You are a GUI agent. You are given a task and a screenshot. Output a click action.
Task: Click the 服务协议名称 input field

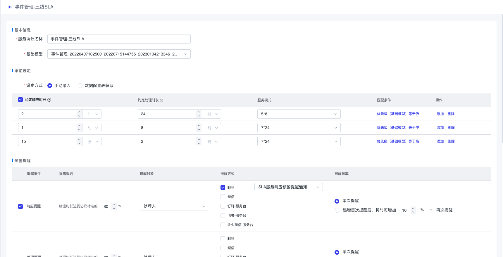point(119,39)
